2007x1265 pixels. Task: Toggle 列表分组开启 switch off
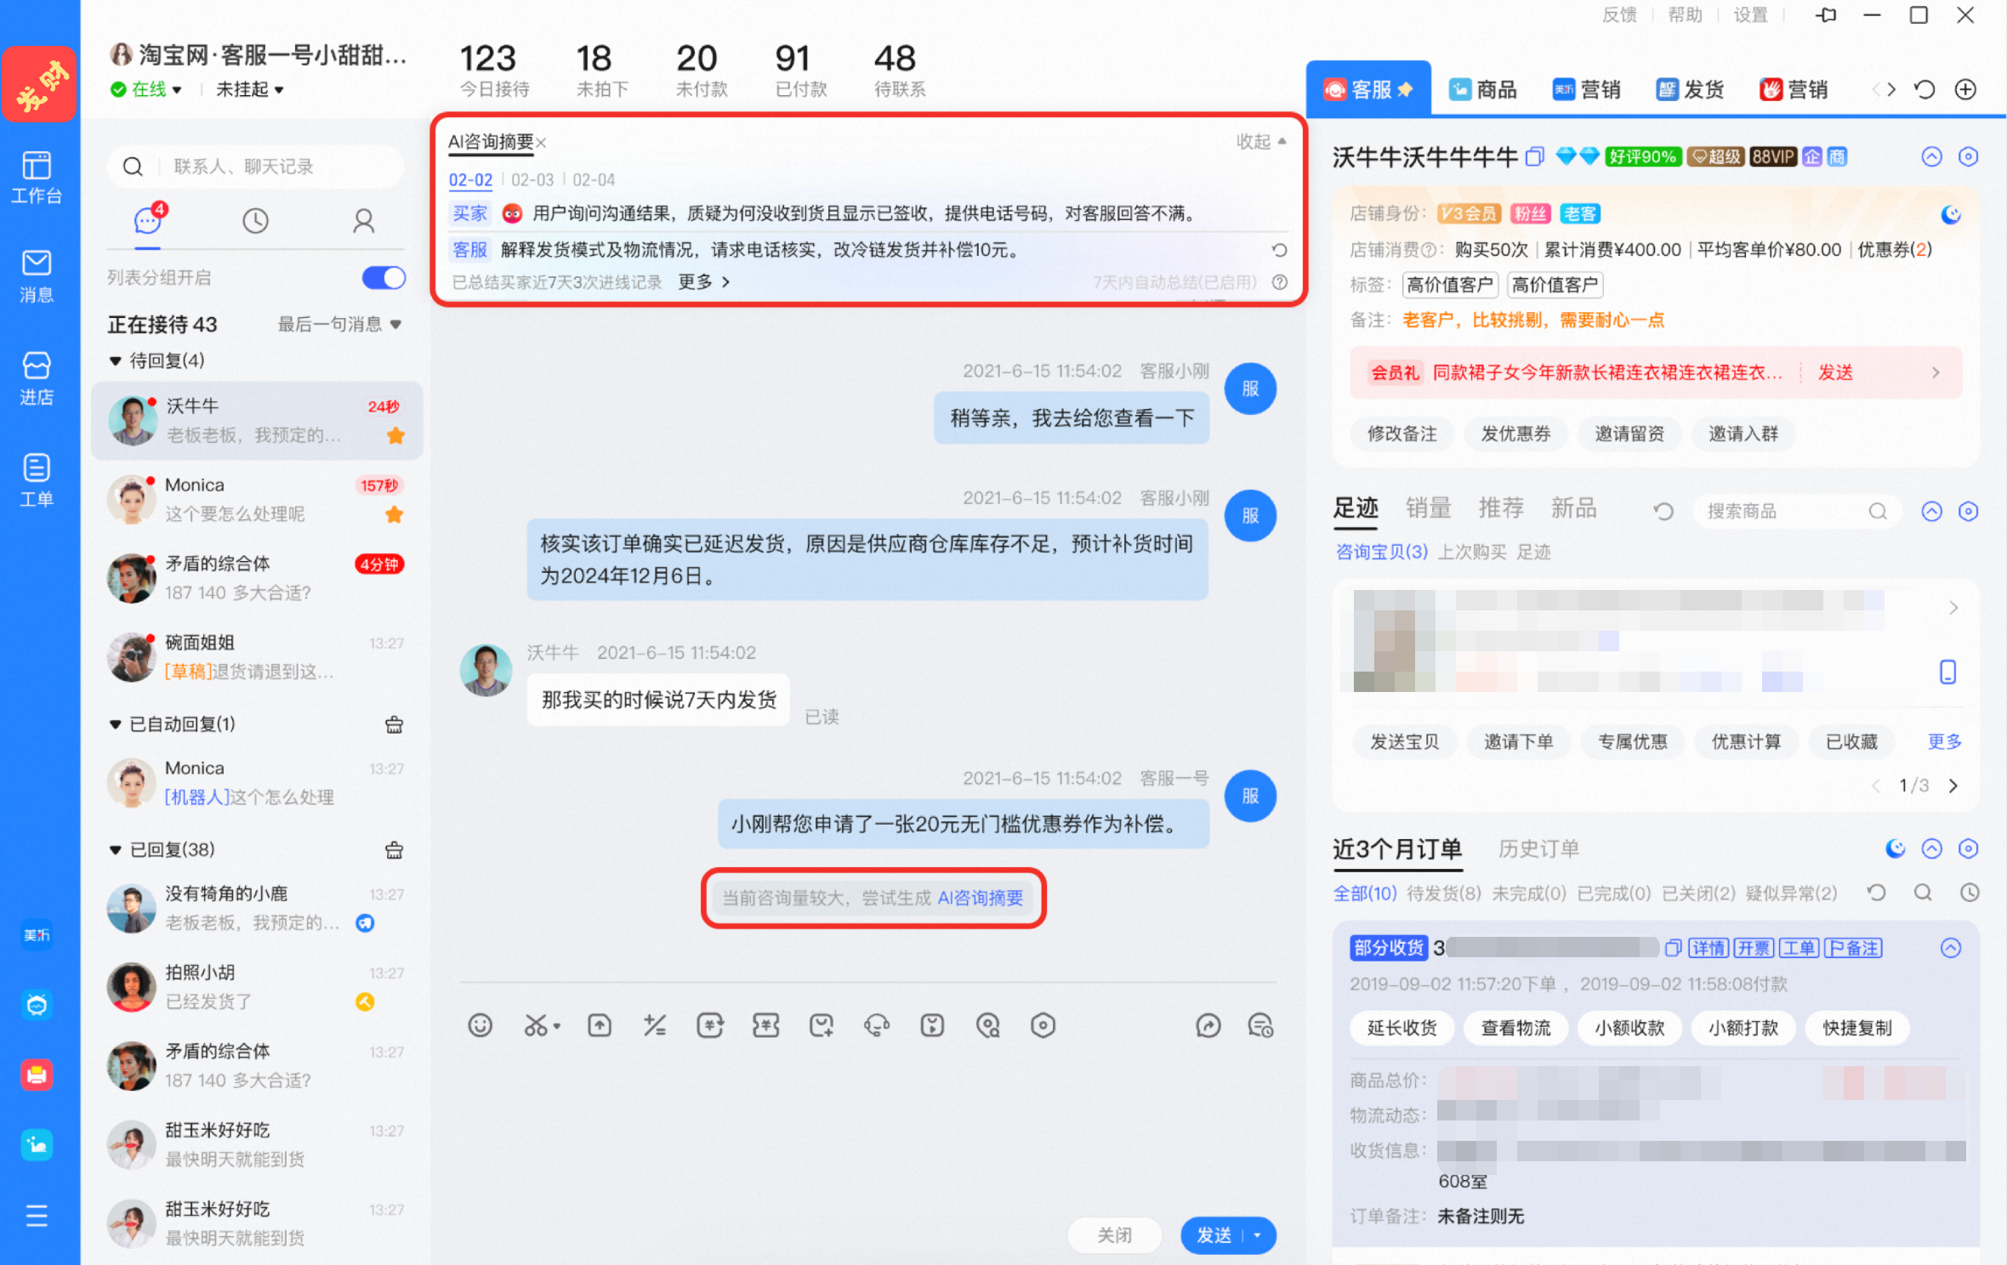384,277
